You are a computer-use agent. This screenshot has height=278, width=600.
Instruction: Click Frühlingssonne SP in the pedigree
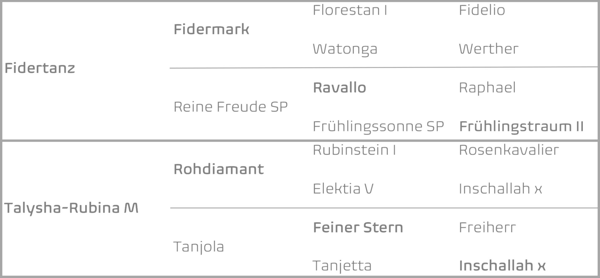(378, 126)
